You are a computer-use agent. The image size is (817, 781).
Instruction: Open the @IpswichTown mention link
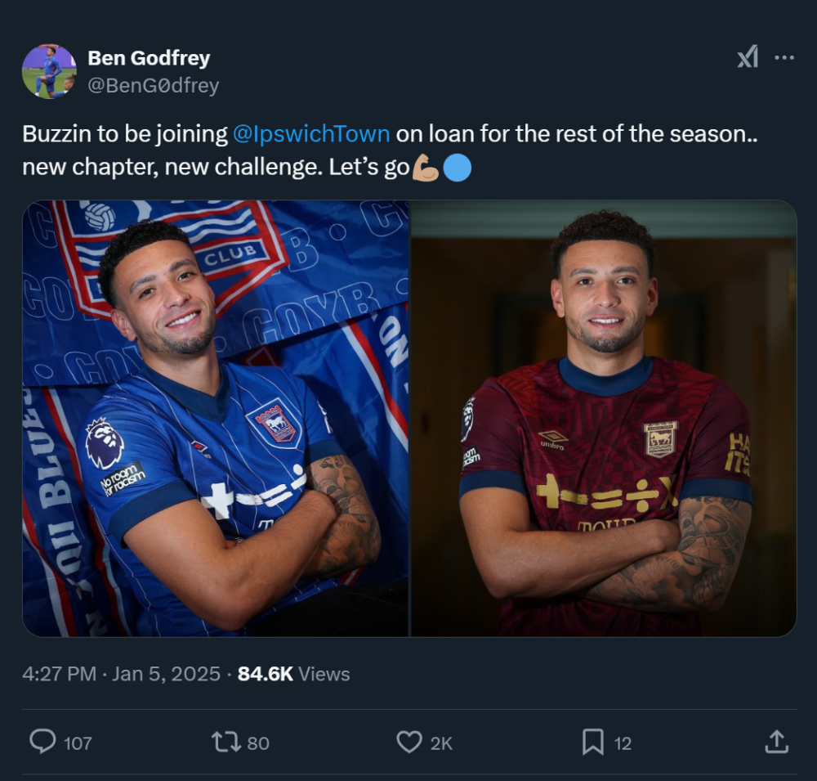[x=311, y=133]
